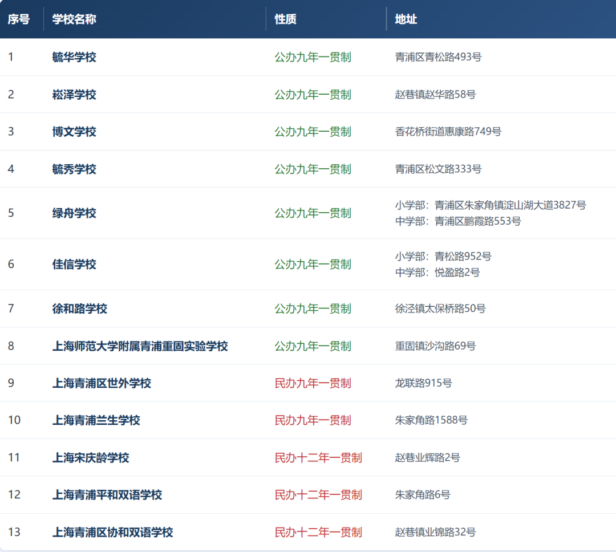616x552 pixels.
Task: Click the 性质 column header
Action: [285, 19]
